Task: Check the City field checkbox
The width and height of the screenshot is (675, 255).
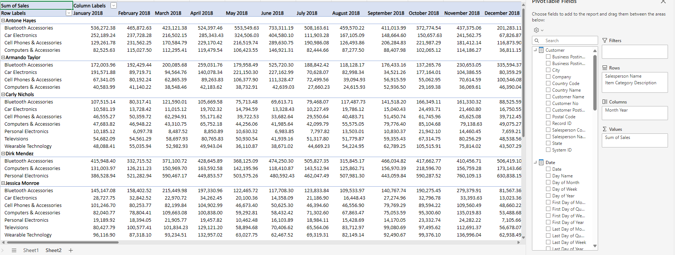Action: pyautogui.click(x=548, y=70)
